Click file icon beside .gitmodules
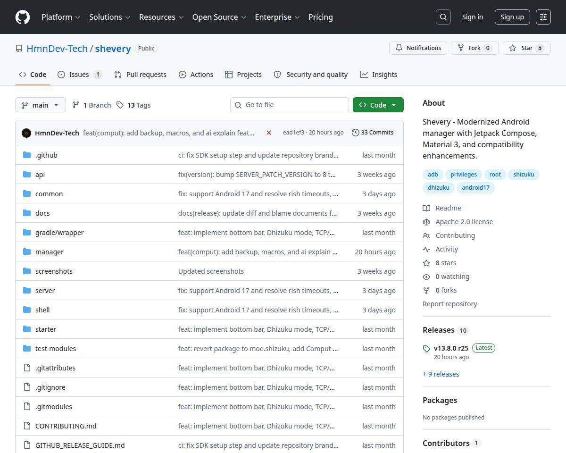The height and width of the screenshot is (453, 566). coord(27,406)
